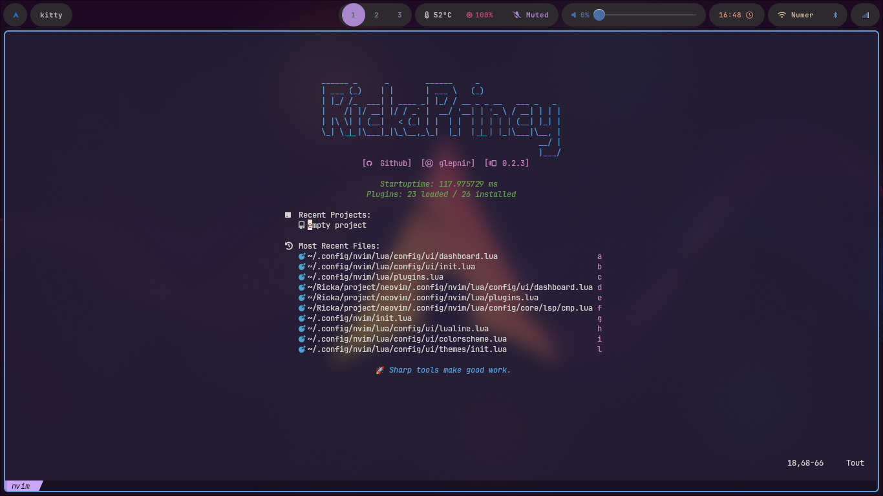Click the 0% volume value
Viewport: 883px width, 496px height.
(x=585, y=15)
